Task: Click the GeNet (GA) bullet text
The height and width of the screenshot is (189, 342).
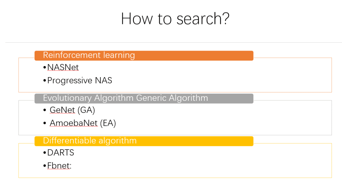Action: [72, 110]
